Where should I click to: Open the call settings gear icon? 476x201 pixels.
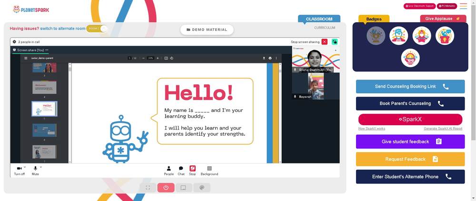(14, 42)
